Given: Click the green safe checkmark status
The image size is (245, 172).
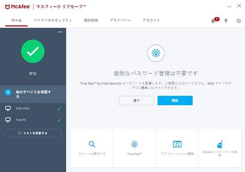Looking at the screenshot, I should point(33,51).
